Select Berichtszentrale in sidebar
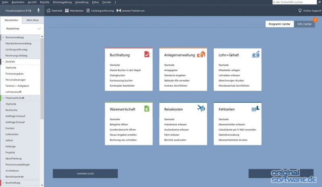 point(14,177)
